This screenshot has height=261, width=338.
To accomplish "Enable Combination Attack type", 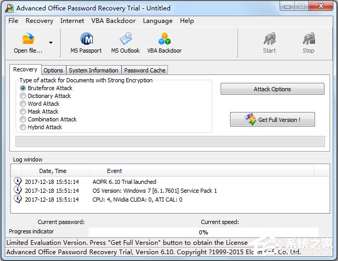I will 23,119.
